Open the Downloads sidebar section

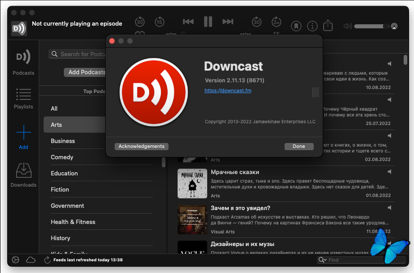(23, 175)
